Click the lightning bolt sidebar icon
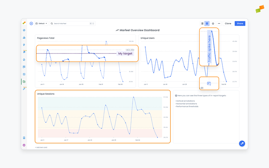Viewport: 269px width, 168px height. click(24, 45)
